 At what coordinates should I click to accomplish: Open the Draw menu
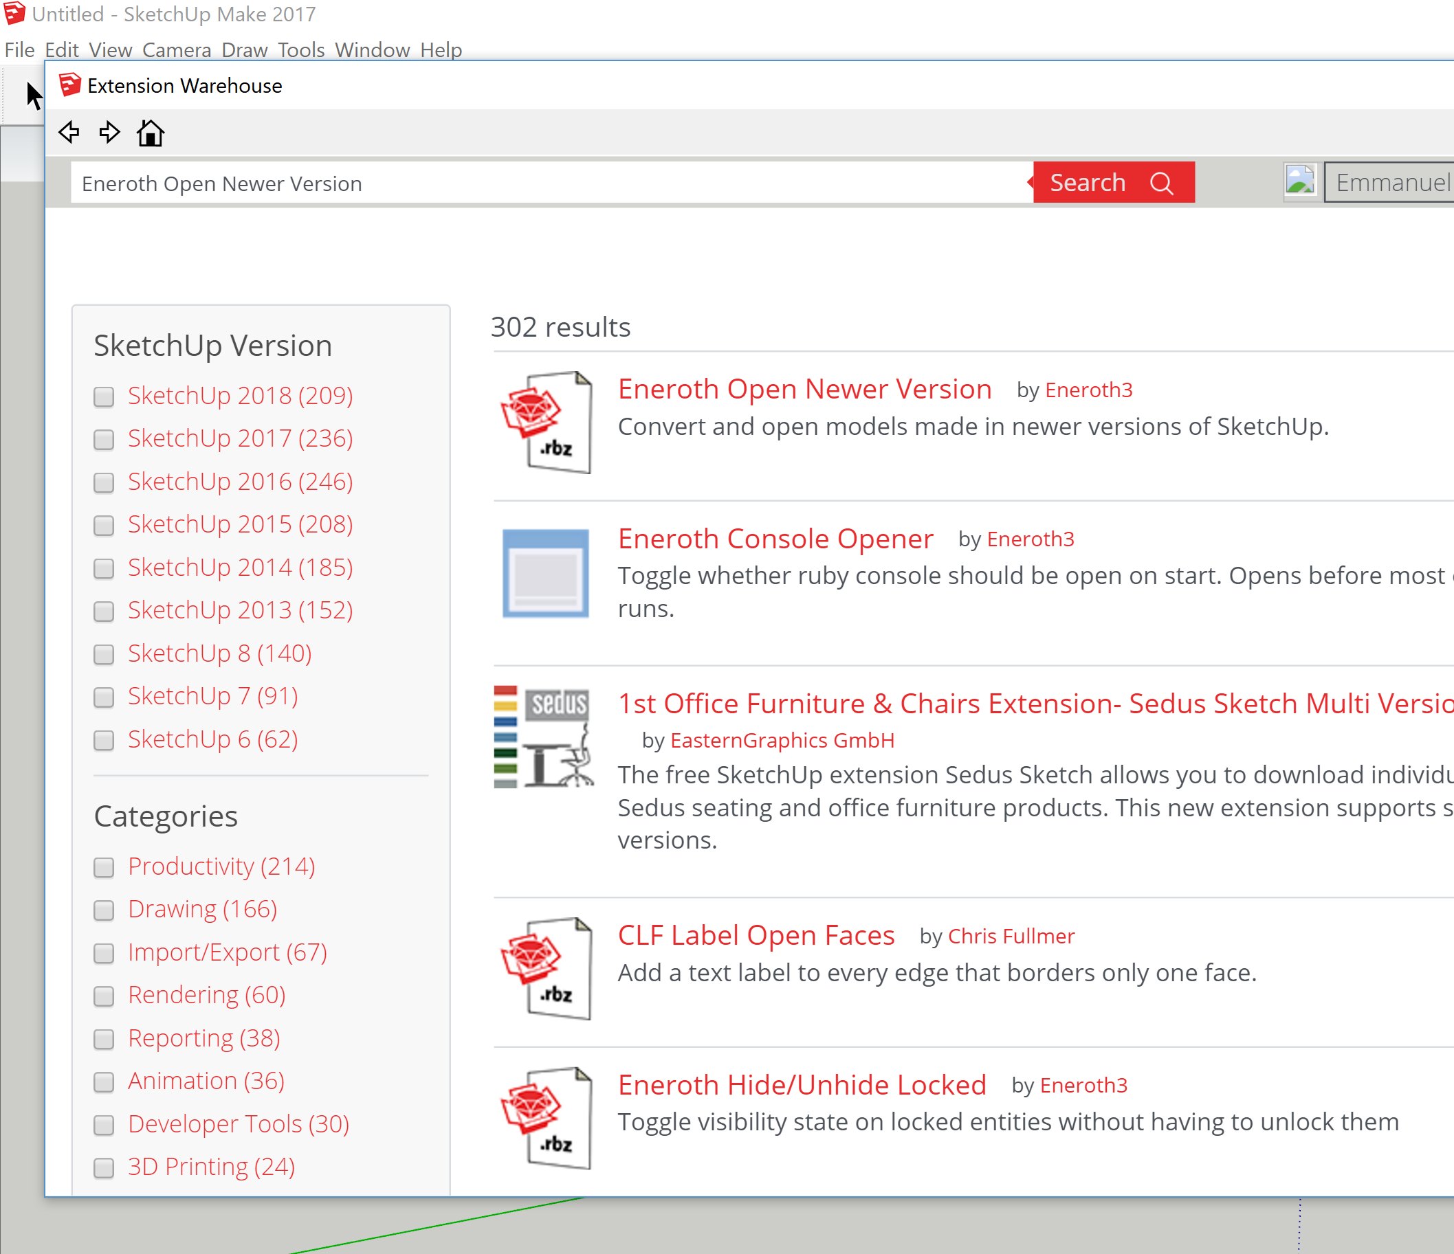pyautogui.click(x=244, y=49)
